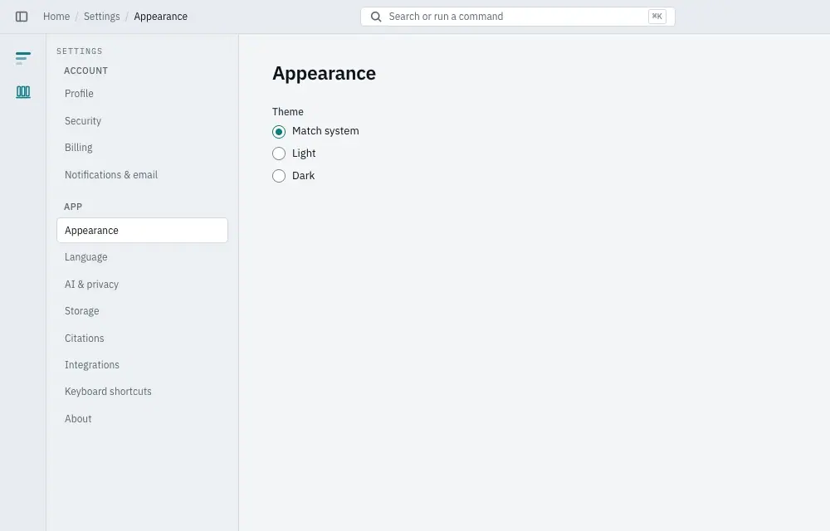The width and height of the screenshot is (830, 531).
Task: Select Appearance in the sidebar
Action: pos(142,231)
